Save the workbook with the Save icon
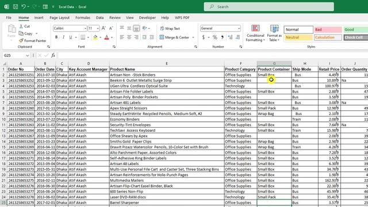368x207 pixels. 16,7
